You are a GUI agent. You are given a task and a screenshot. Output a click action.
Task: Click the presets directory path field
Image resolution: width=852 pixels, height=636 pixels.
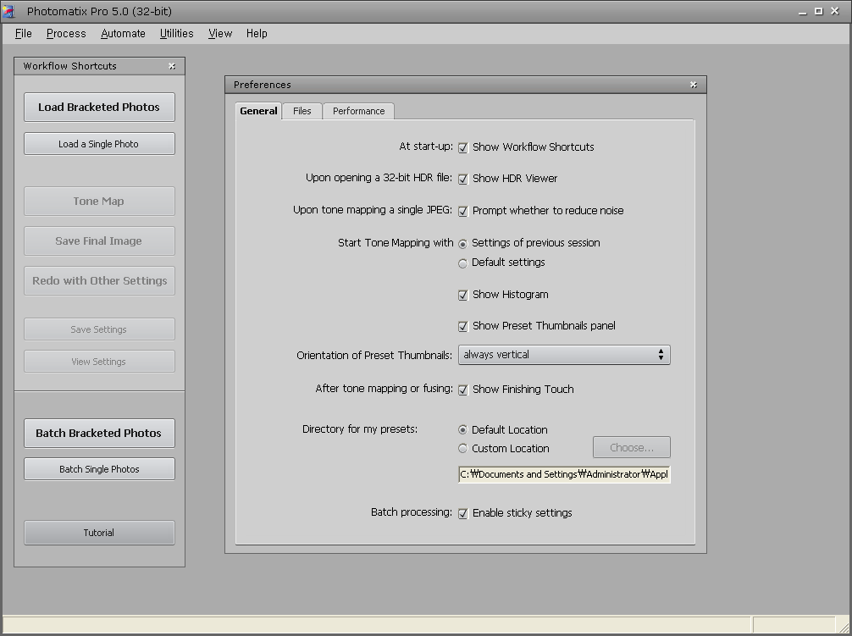[x=564, y=474]
